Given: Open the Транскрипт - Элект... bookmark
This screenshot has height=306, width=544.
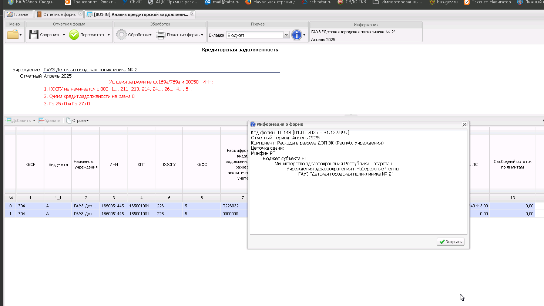Looking at the screenshot, I should coord(90,2).
